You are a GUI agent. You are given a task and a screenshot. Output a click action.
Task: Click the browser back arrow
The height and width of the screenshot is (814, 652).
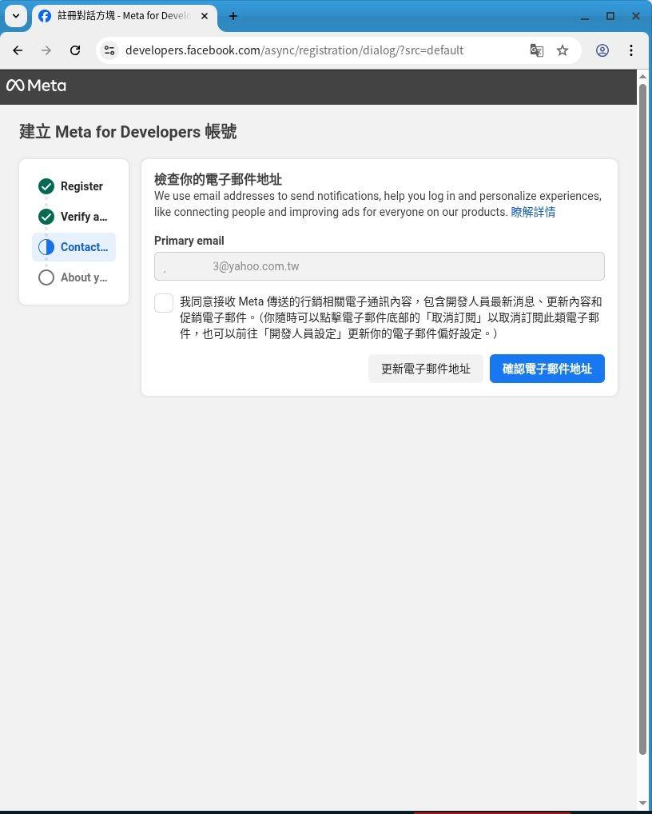point(18,50)
